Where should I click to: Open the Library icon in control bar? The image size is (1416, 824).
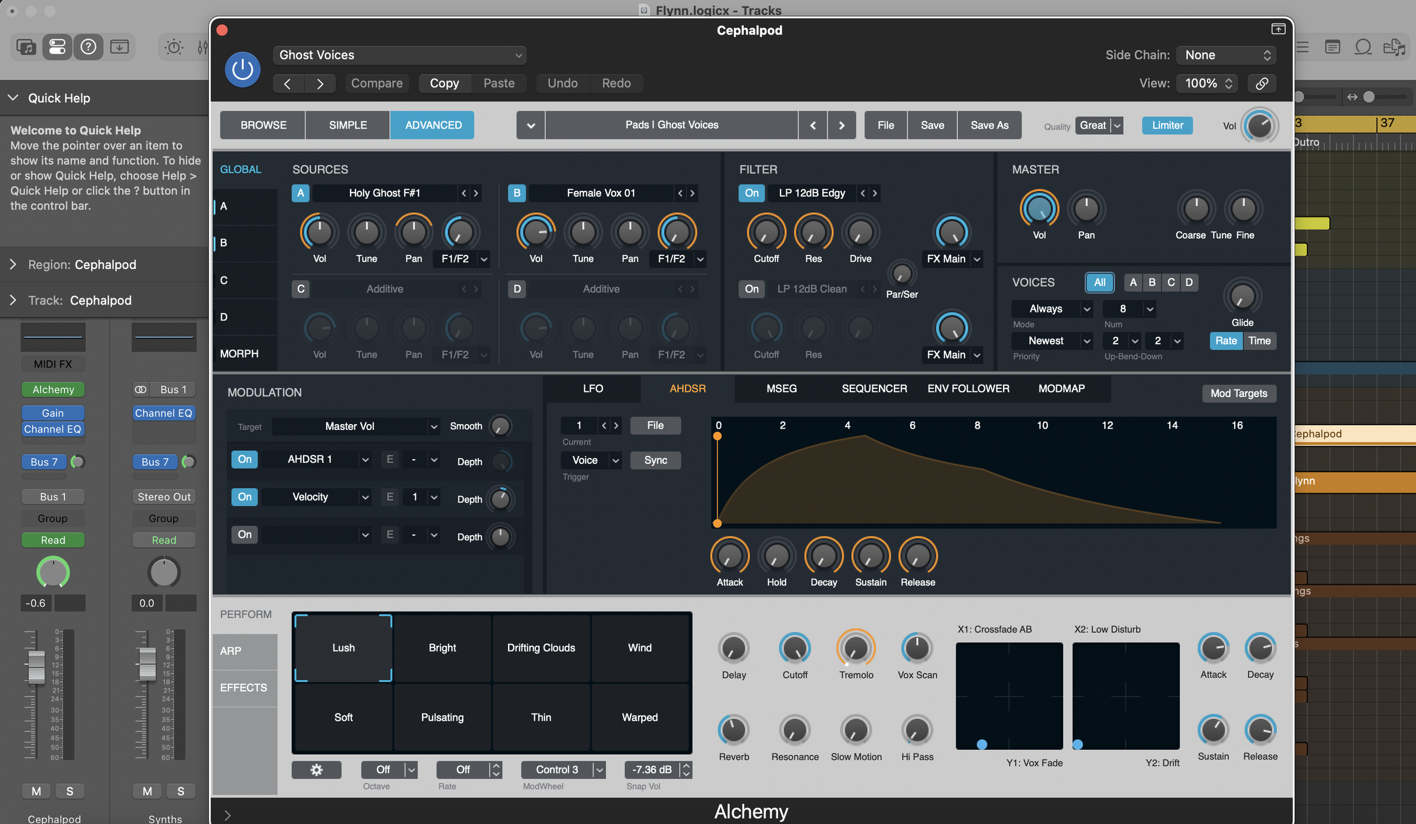click(26, 46)
